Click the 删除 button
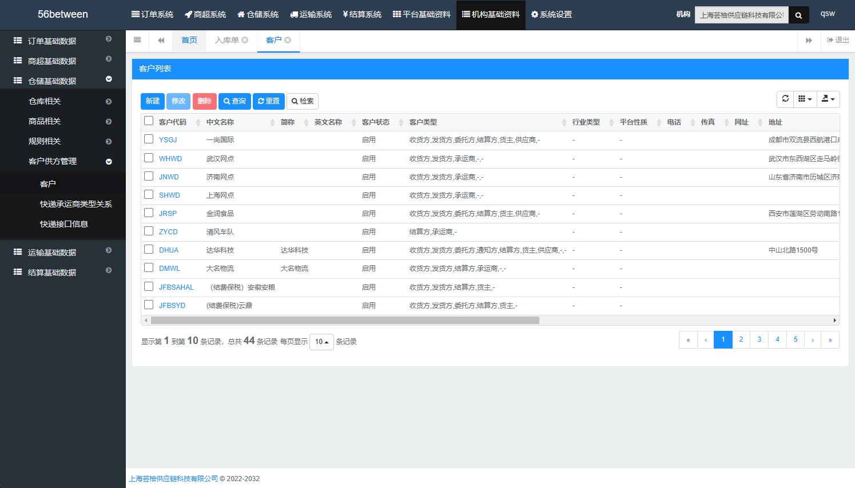This screenshot has width=855, height=488. (205, 101)
